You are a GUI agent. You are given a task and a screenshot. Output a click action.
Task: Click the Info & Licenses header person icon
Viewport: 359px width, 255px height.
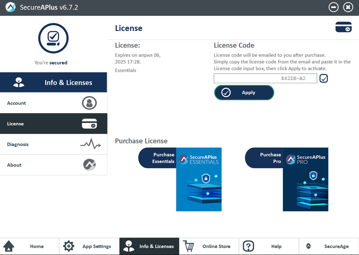19,82
